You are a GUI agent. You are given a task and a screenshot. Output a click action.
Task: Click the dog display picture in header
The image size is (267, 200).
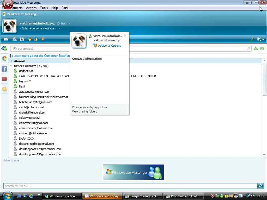pyautogui.click(x=10, y=26)
